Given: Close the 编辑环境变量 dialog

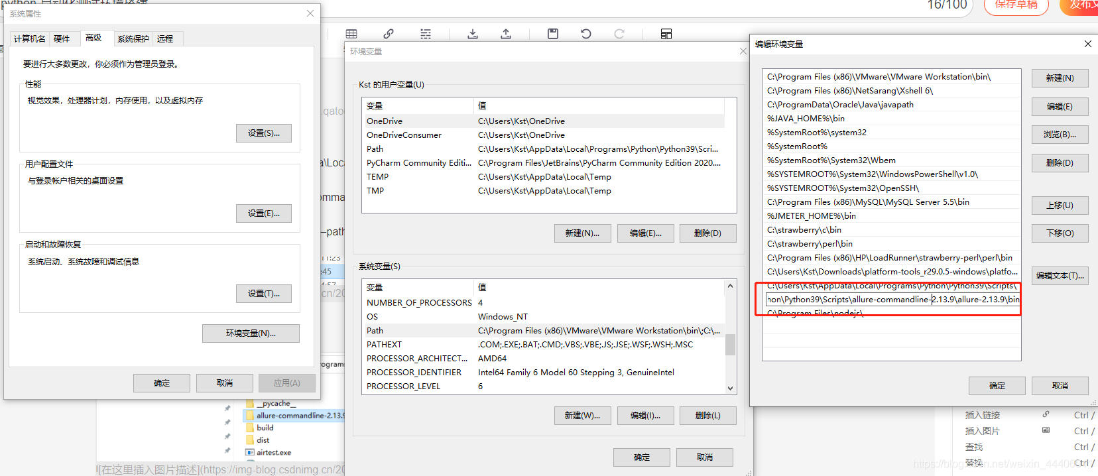Looking at the screenshot, I should coord(1087,44).
